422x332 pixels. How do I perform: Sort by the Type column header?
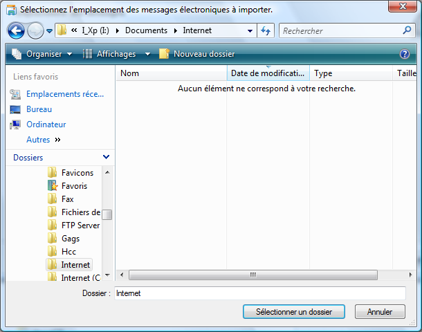(x=351, y=73)
